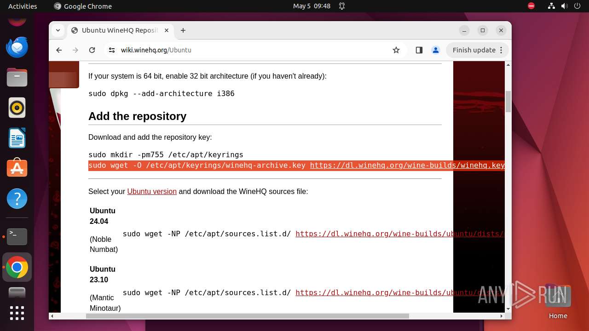This screenshot has width=589, height=331.
Task: Launch Rhythmbox from the dock
Action: 17,108
